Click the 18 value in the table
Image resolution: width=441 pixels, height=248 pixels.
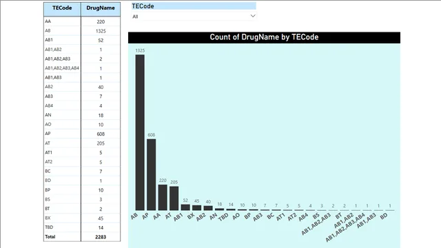[101, 115]
